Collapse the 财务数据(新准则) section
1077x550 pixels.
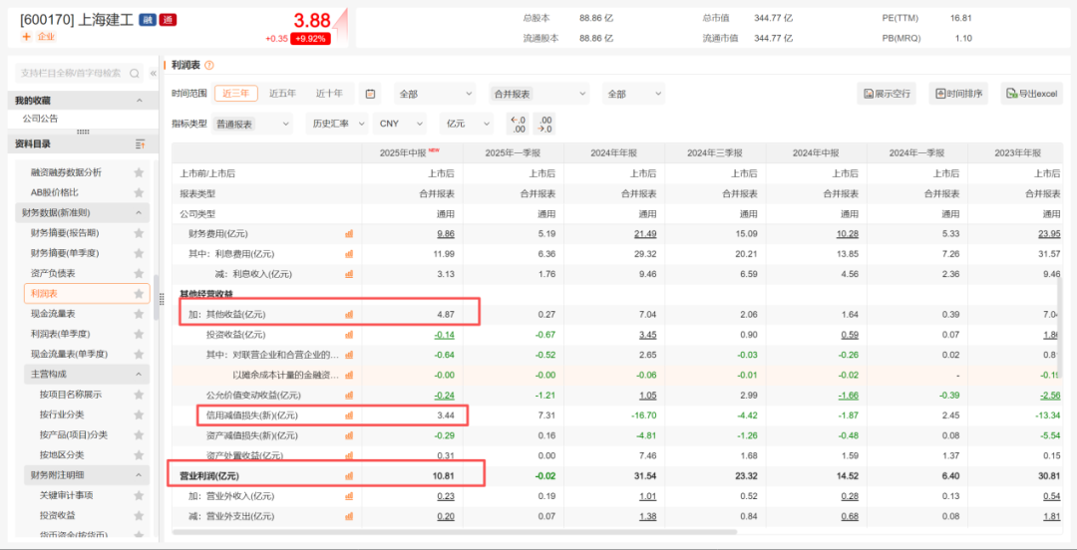click(139, 212)
